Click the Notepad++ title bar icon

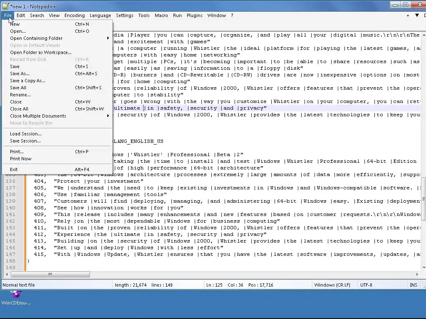(x=5, y=5)
